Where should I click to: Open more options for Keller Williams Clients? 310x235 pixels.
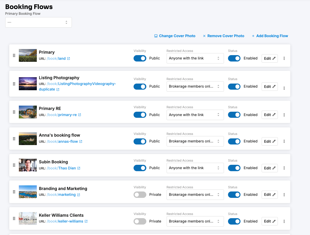click(x=284, y=221)
